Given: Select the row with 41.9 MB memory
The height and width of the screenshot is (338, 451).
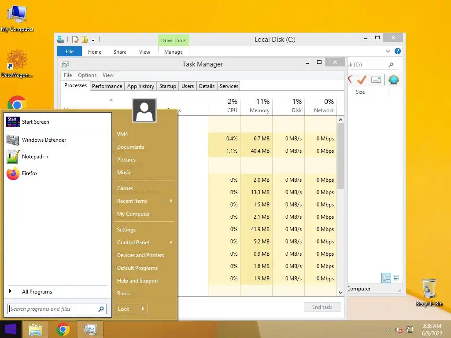Looking at the screenshot, I should point(256,229).
